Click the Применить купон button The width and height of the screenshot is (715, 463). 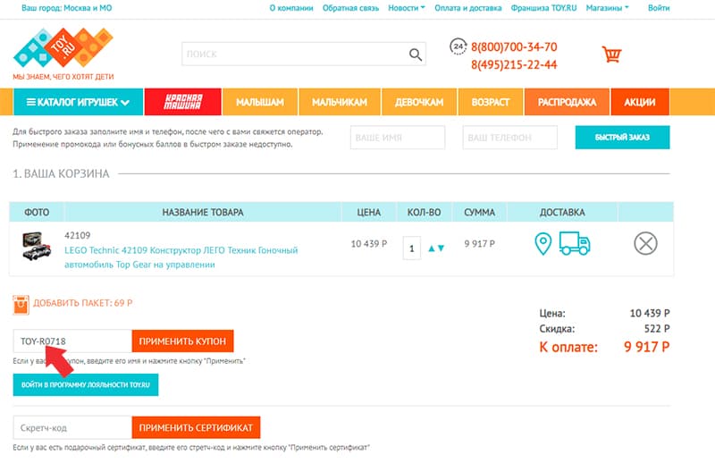click(x=183, y=341)
